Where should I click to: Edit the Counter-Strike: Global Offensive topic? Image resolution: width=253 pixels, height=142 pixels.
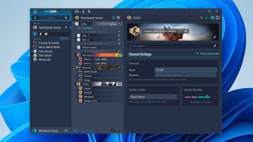click(186, 31)
